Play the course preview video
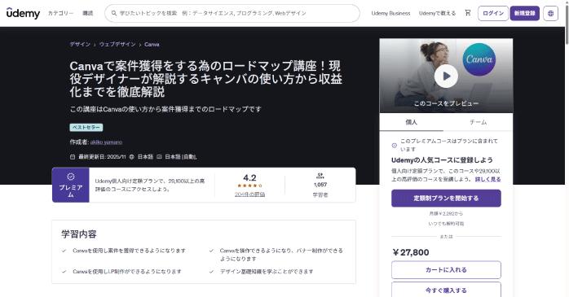569x297 pixels. point(446,76)
